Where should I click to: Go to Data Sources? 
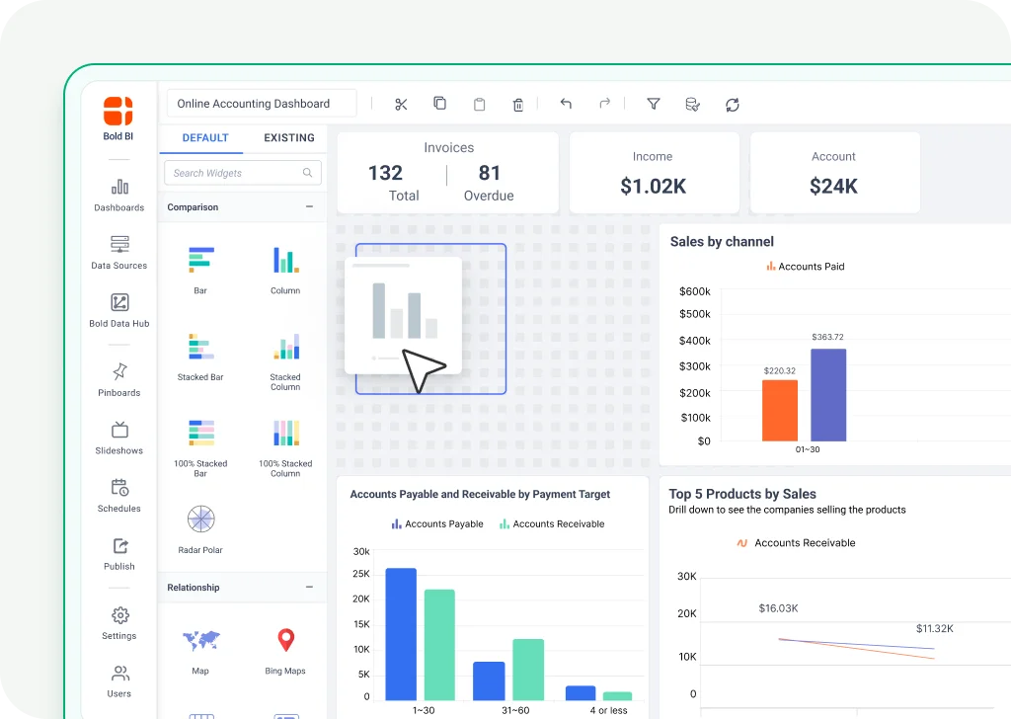(119, 253)
